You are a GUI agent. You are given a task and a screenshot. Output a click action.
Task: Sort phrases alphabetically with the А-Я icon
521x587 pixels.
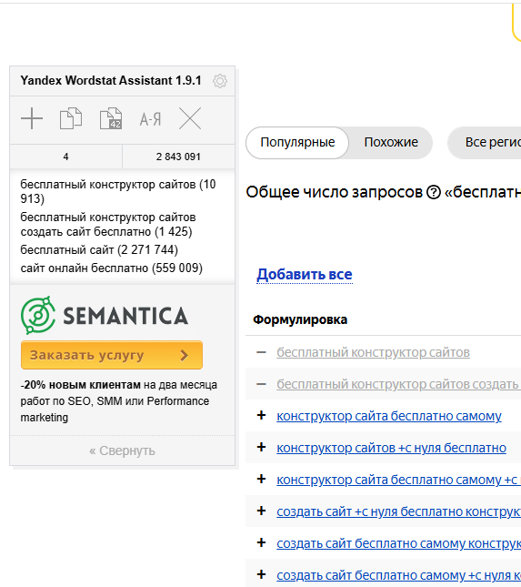pyautogui.click(x=150, y=119)
